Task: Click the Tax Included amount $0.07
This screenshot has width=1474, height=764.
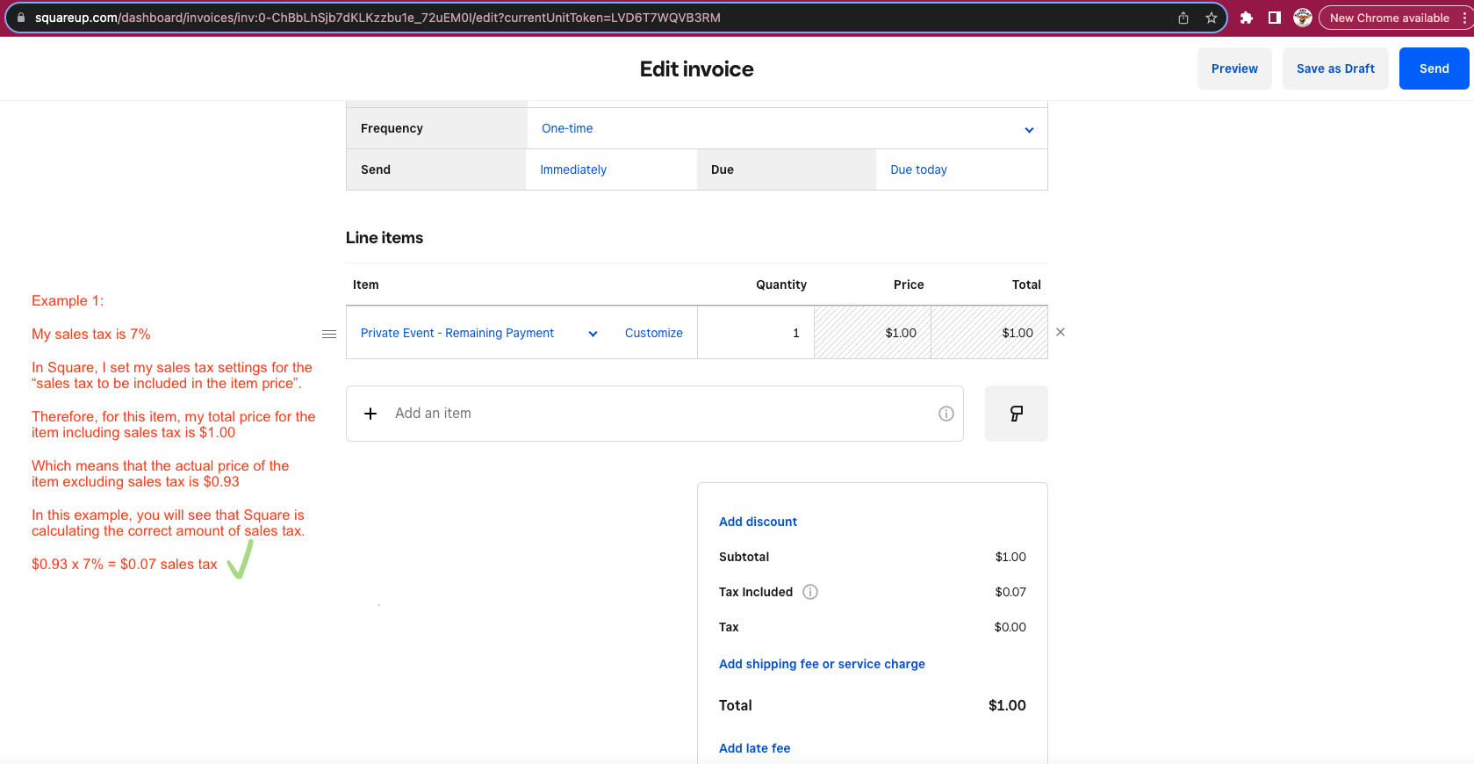Action: point(1010,592)
